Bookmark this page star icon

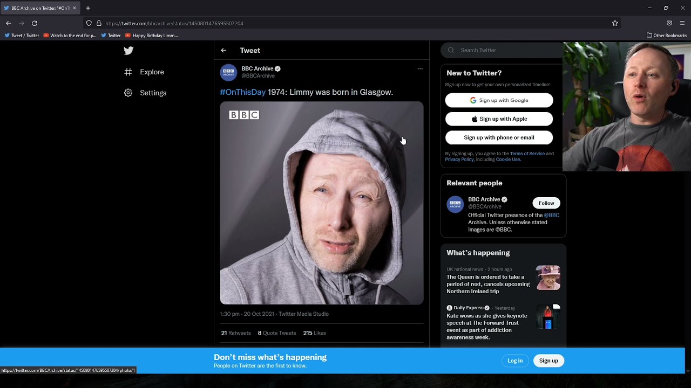pyautogui.click(x=615, y=23)
